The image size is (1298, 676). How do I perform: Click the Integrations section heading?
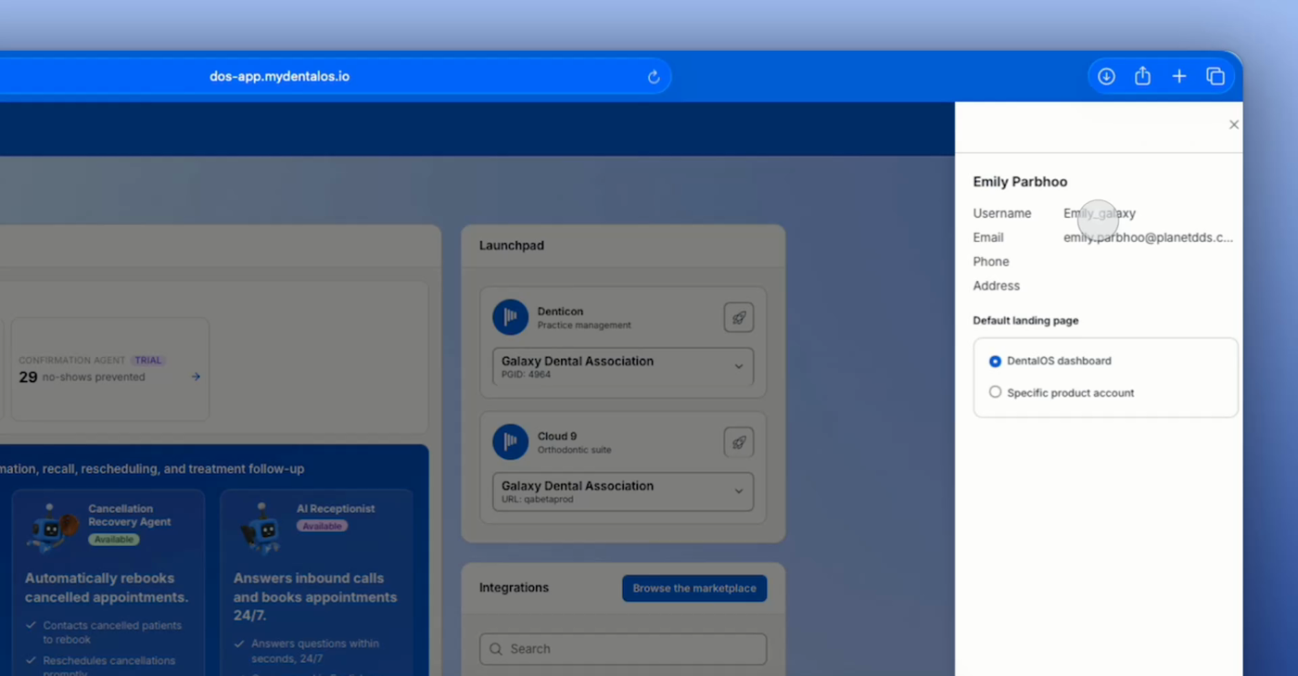[514, 588]
